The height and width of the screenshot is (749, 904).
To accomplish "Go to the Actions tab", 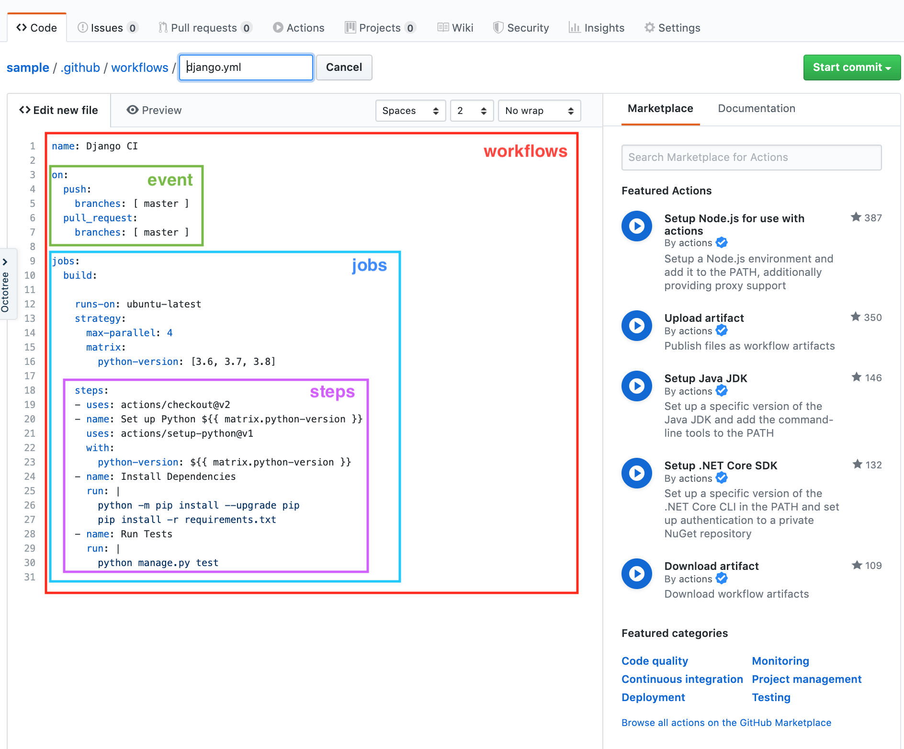I will (299, 28).
